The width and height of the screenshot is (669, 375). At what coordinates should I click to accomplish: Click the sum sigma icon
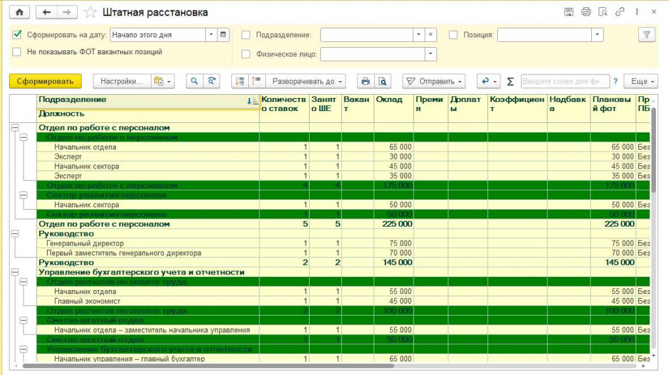(x=510, y=81)
